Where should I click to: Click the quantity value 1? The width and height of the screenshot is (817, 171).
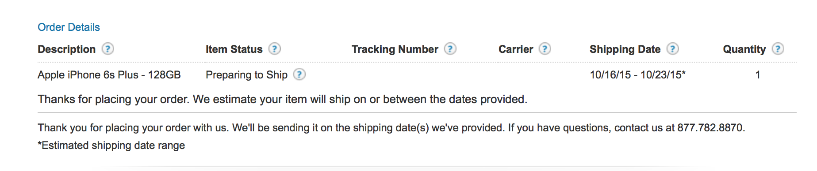758,74
